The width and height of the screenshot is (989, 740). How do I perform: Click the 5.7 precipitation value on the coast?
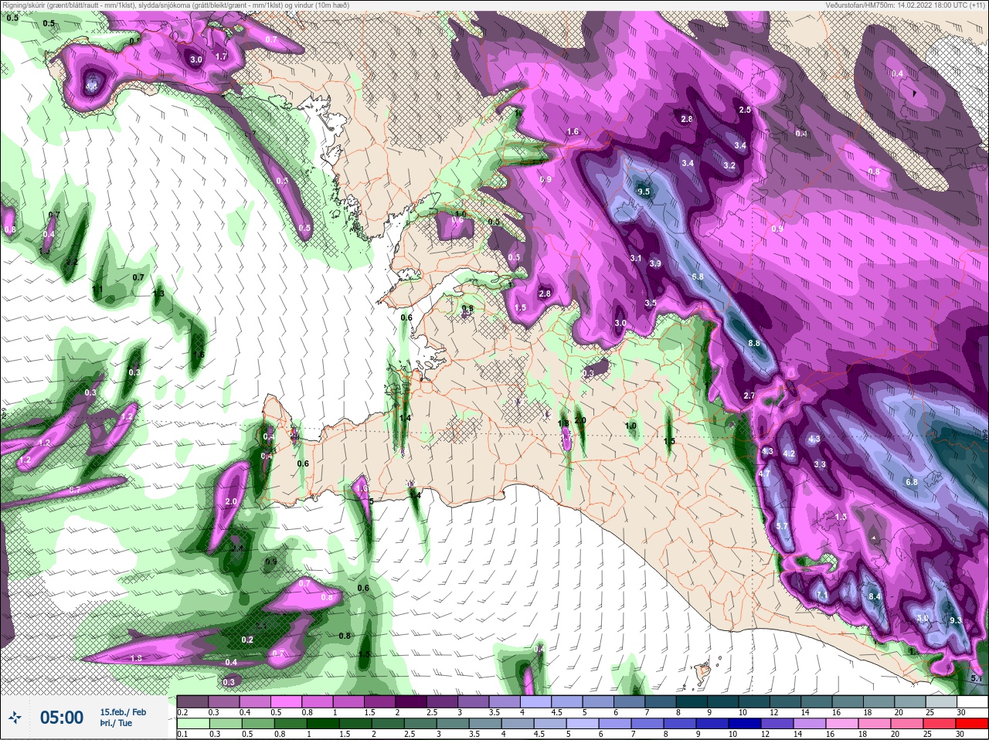click(782, 526)
